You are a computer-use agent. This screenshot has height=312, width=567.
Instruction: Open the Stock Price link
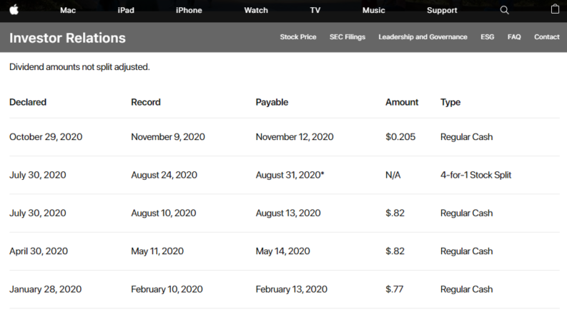pos(298,37)
